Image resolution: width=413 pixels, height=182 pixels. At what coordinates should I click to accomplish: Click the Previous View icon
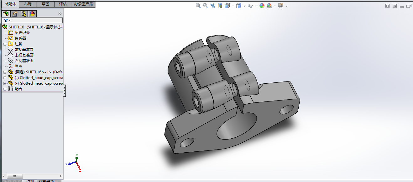tap(213, 6)
